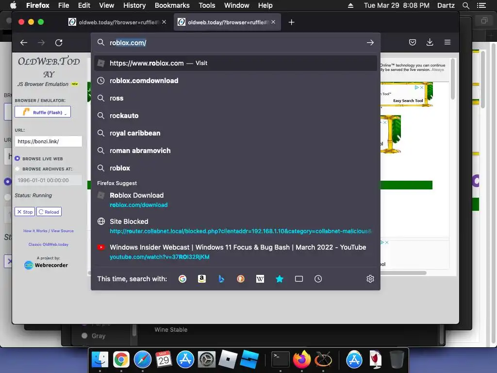Search with Wikipedia icon this time
The image size is (497, 373).
(260, 279)
